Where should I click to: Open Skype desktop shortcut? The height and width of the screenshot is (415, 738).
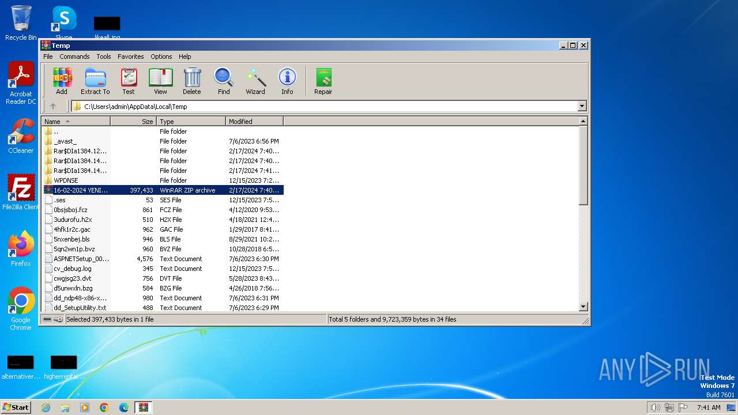(x=63, y=22)
